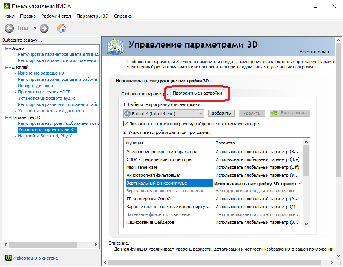
Task: Click the system information icon at bottom left
Action: point(8,258)
